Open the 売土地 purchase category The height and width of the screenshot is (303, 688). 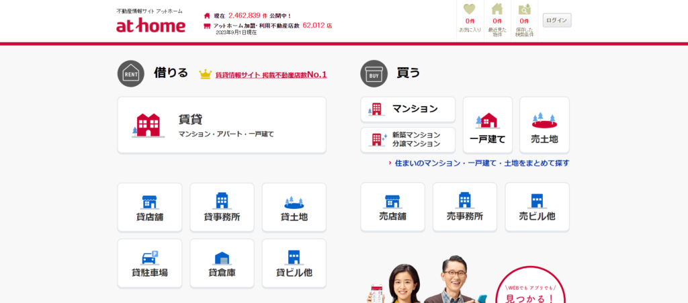tap(544, 125)
